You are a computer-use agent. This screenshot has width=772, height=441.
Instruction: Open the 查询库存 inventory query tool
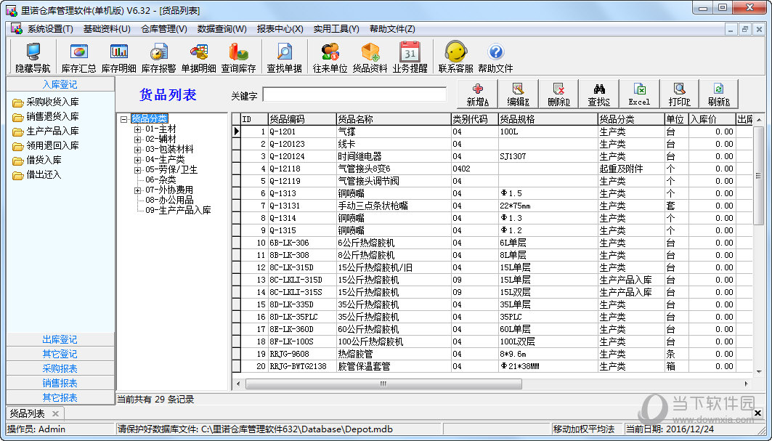pyautogui.click(x=240, y=57)
